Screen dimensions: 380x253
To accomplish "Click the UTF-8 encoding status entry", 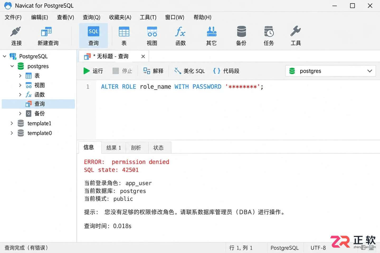I will (318, 248).
